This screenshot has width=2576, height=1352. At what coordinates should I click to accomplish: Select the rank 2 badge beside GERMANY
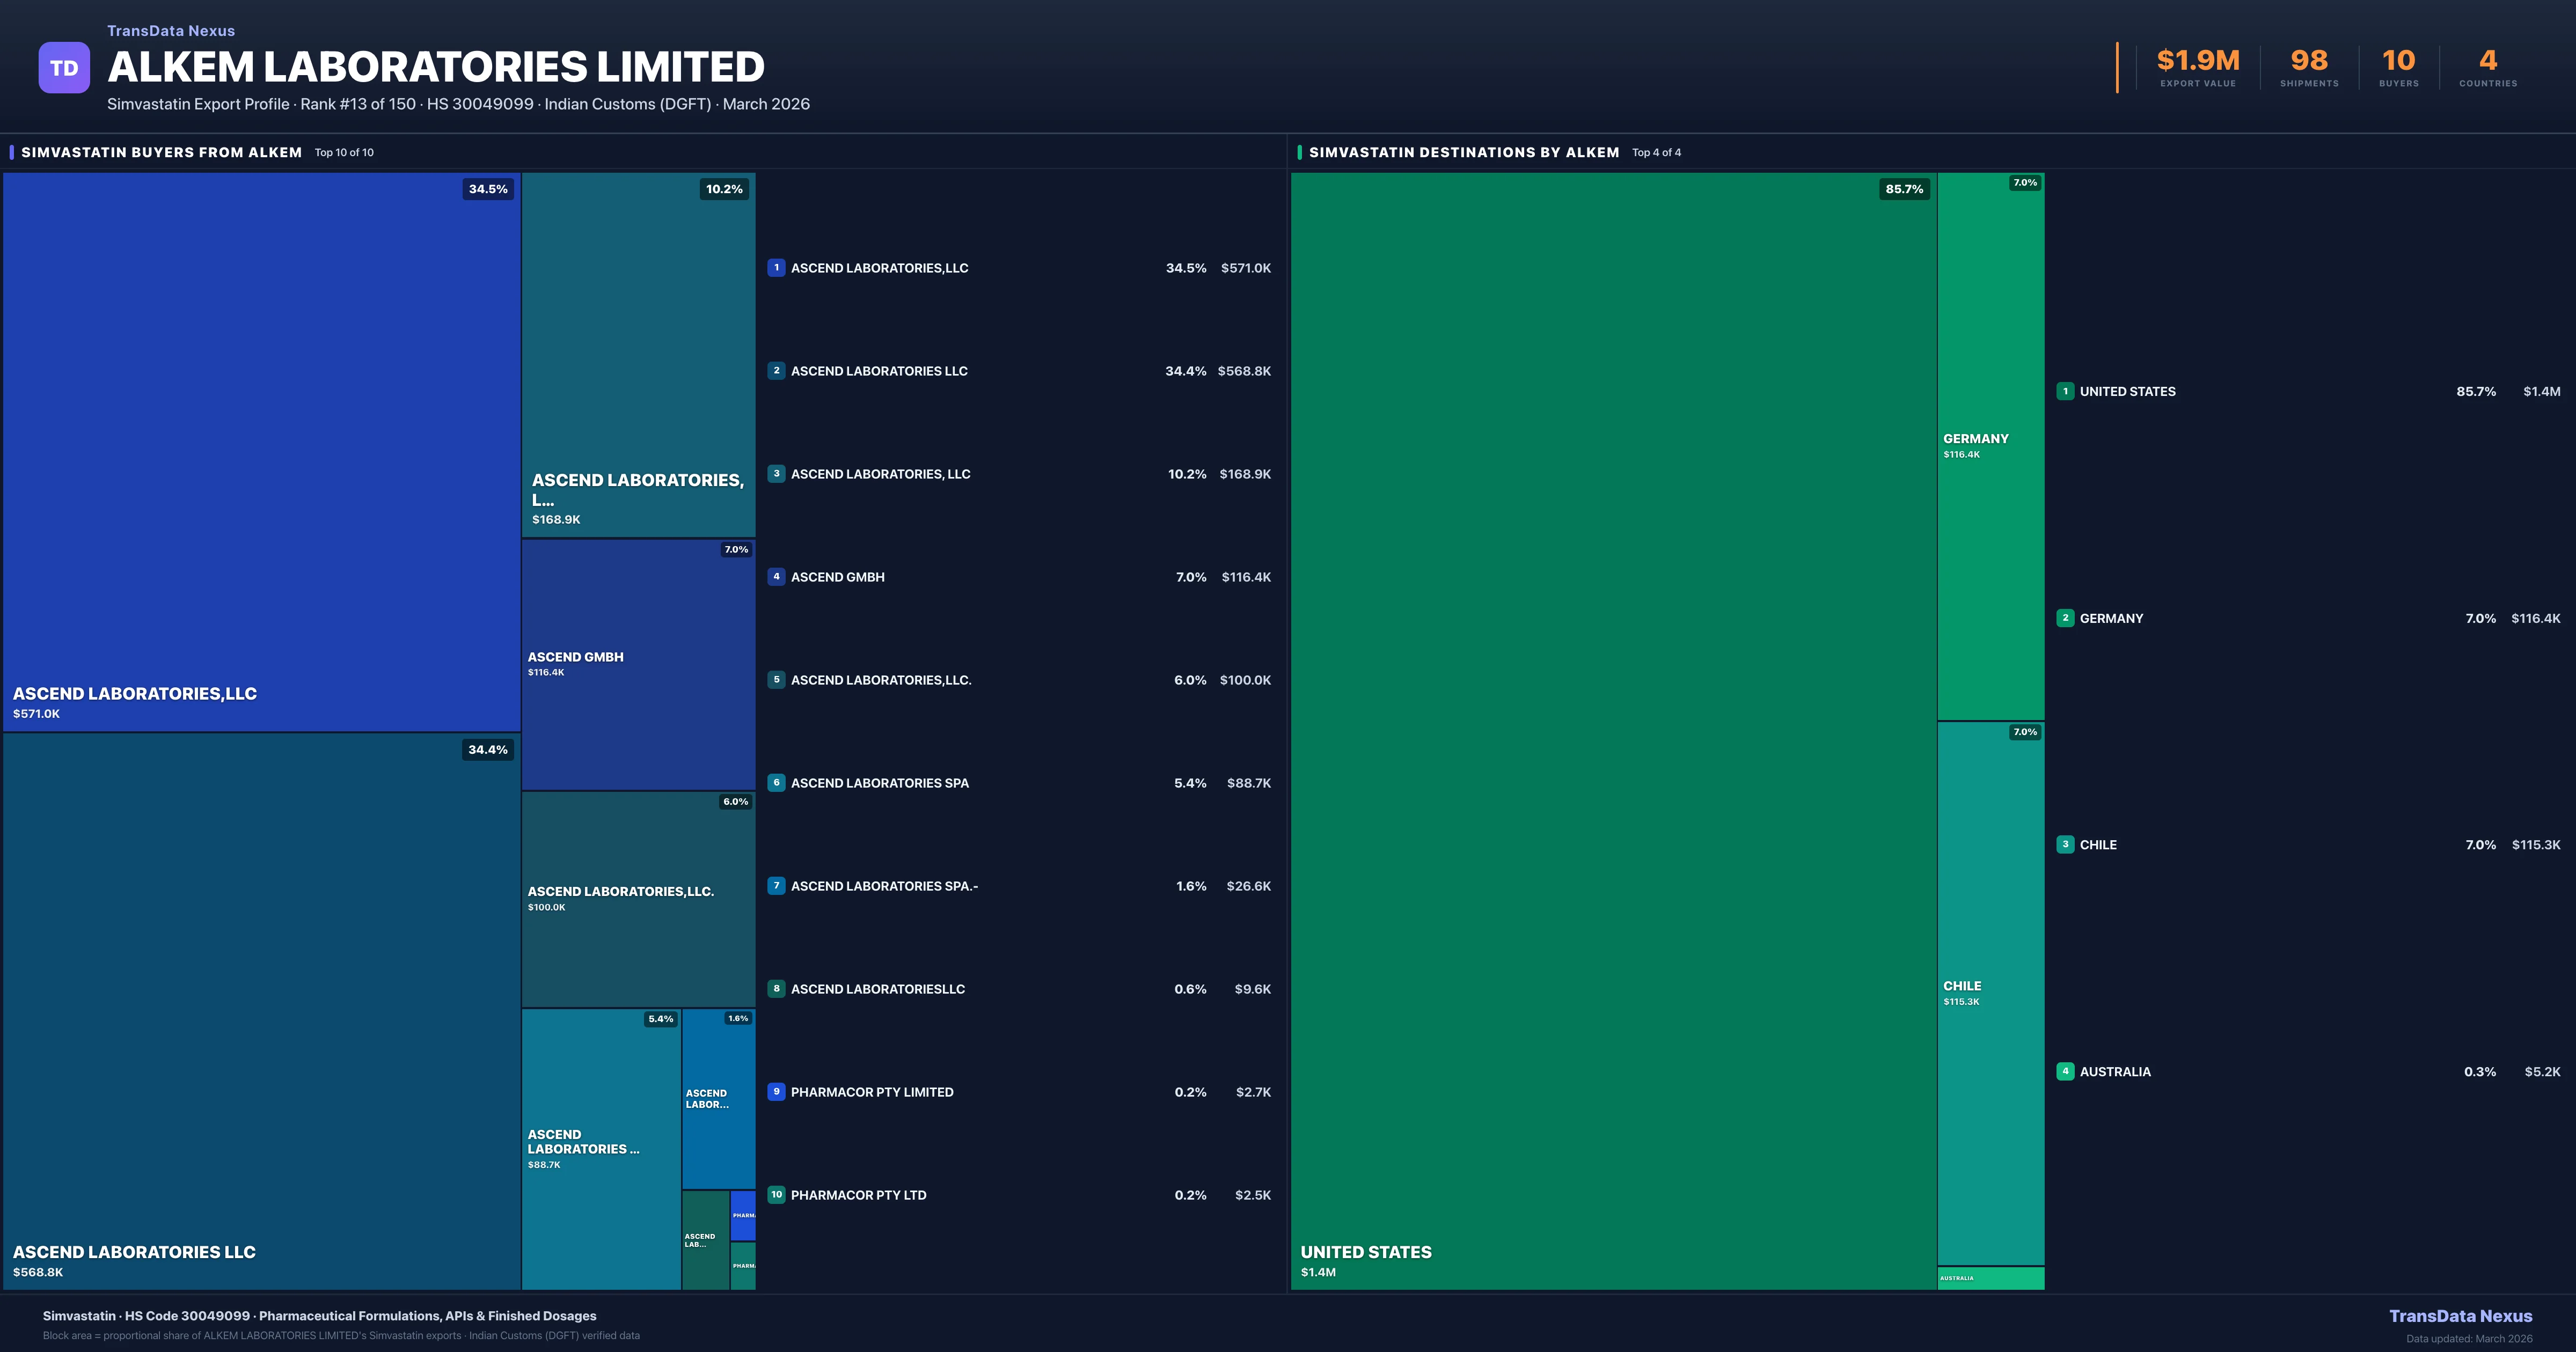click(2065, 618)
